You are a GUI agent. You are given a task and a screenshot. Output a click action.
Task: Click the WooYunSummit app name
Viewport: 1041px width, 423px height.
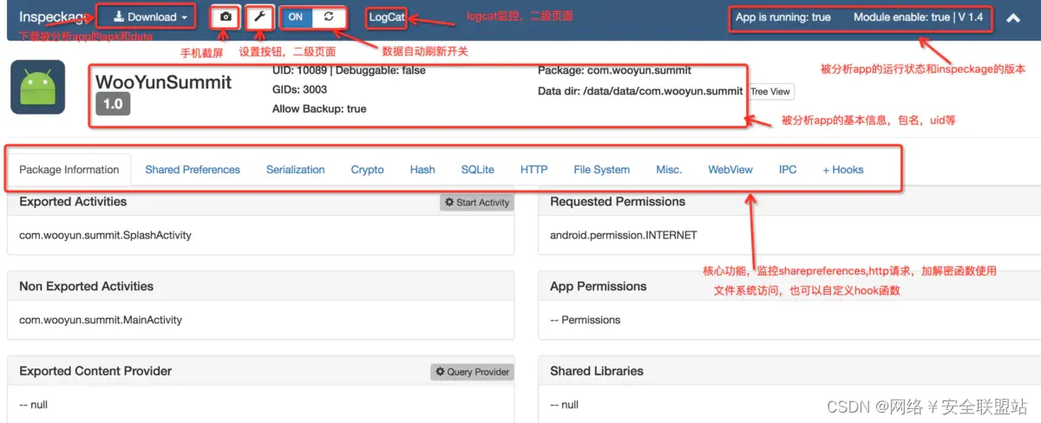pos(164,81)
